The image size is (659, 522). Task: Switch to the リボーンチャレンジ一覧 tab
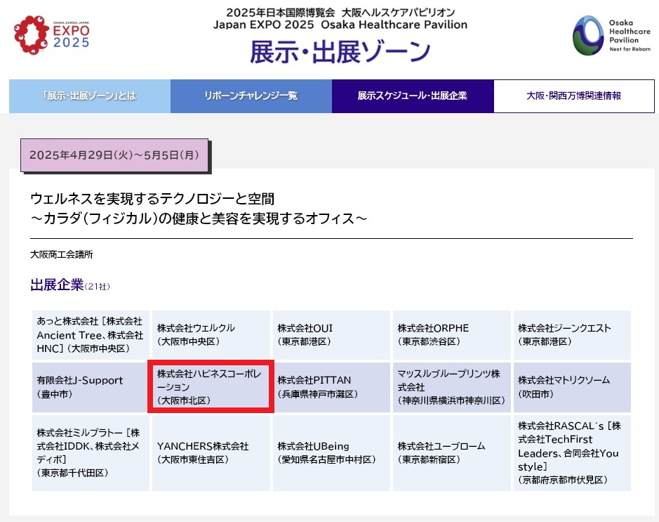(251, 96)
